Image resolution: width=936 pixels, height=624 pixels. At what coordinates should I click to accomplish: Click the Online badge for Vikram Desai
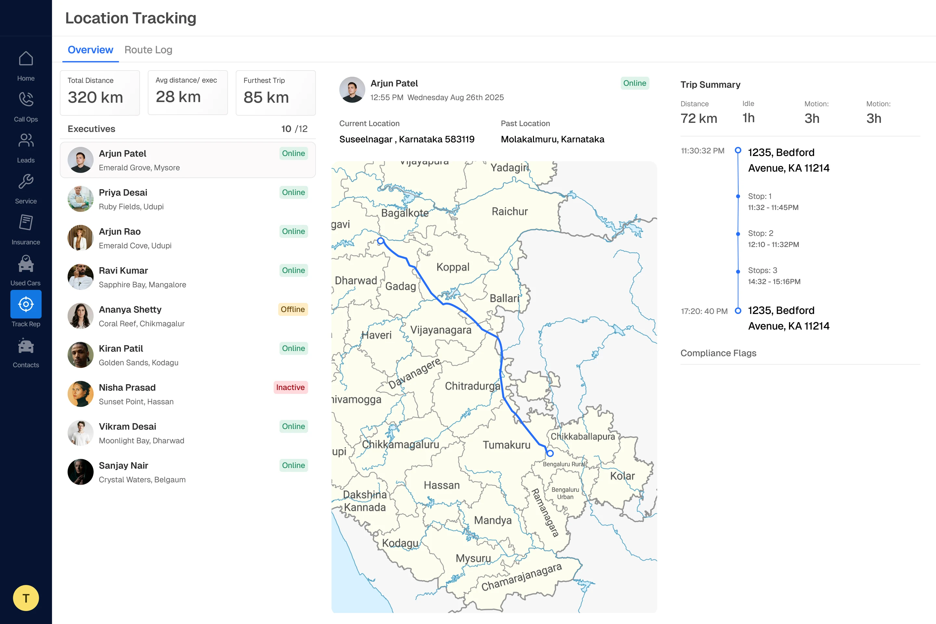click(293, 426)
